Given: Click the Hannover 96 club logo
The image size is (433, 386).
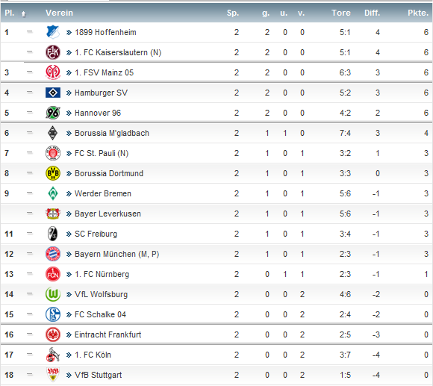Looking at the screenshot, I should (x=53, y=113).
